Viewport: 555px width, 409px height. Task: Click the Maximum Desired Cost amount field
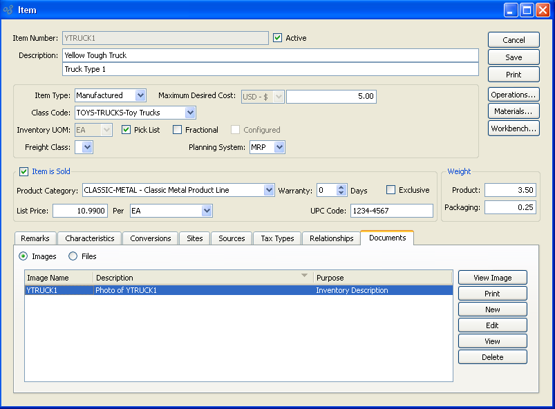click(331, 96)
